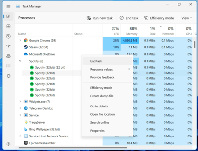This screenshot has height=151, width=198.
Task: Sort by the Network column header
Action: [166, 31]
